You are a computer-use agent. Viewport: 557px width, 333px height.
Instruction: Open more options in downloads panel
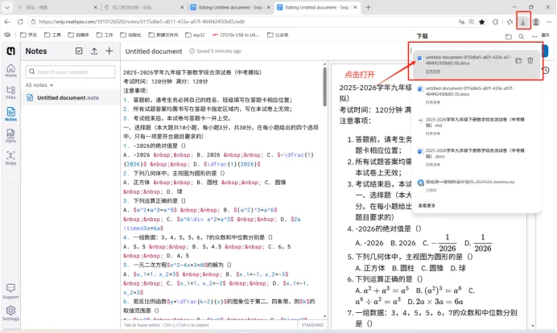pos(534,36)
